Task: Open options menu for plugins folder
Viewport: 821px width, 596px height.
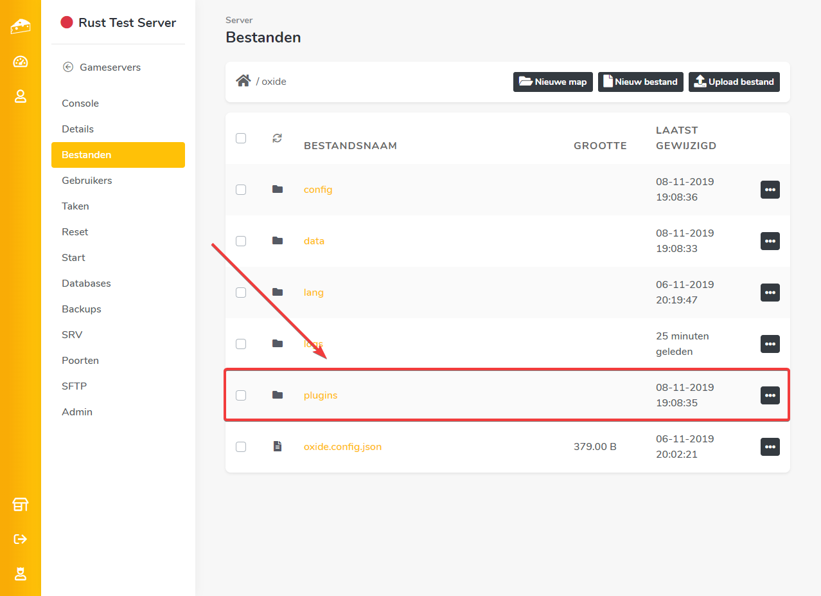Action: click(770, 395)
